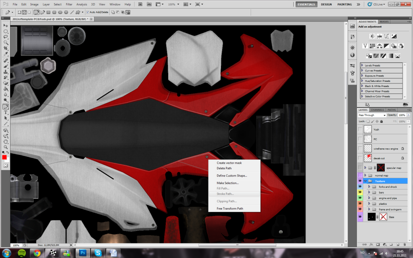Expand Levels Presets list
This screenshot has width=413, height=258.
point(362,65)
